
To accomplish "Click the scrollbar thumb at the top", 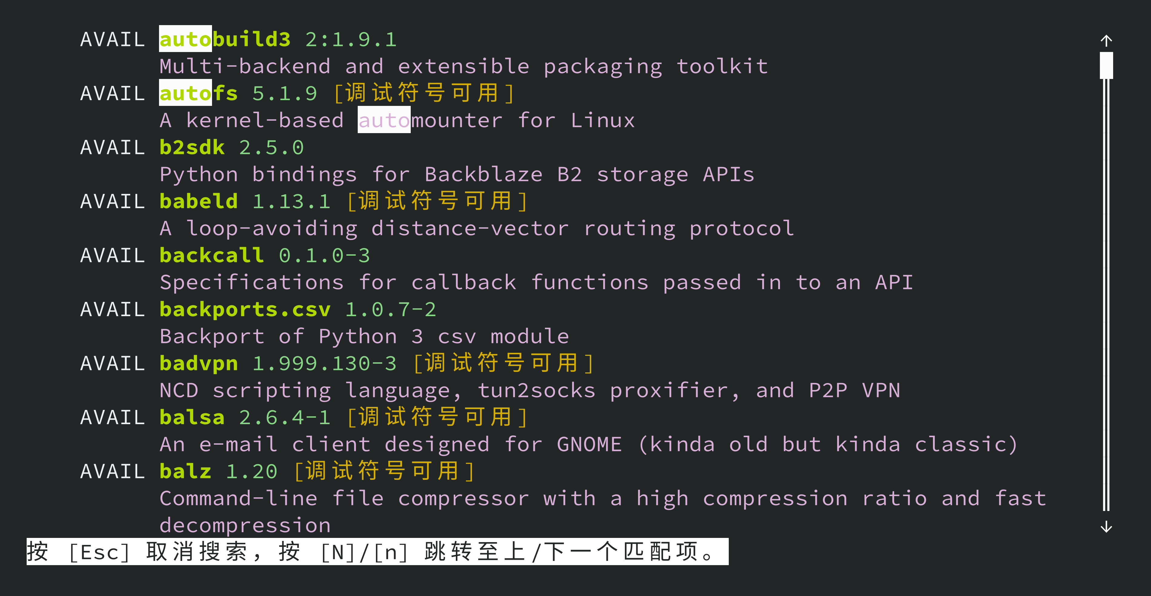I will tap(1106, 65).
